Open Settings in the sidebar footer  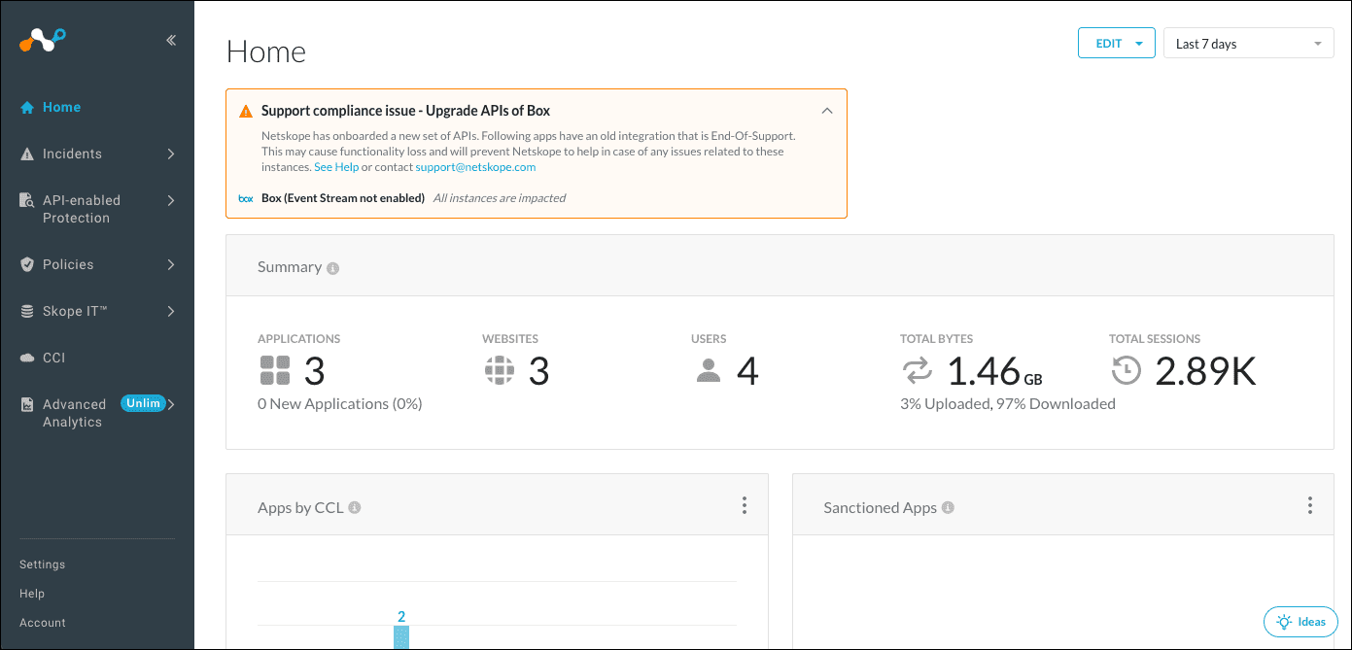[43, 564]
